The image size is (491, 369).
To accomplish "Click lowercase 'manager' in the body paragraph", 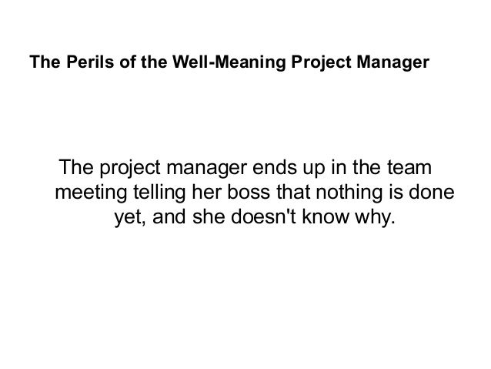I will [207, 169].
